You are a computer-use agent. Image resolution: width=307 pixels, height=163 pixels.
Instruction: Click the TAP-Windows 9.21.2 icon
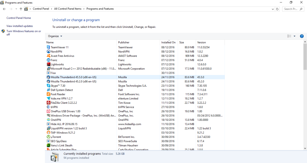pos(48,133)
